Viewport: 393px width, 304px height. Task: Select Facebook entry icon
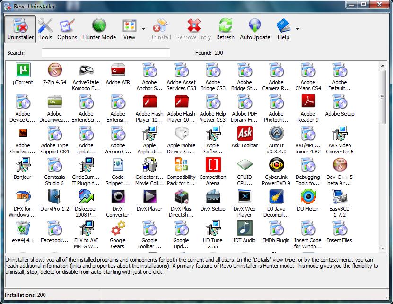point(54,228)
